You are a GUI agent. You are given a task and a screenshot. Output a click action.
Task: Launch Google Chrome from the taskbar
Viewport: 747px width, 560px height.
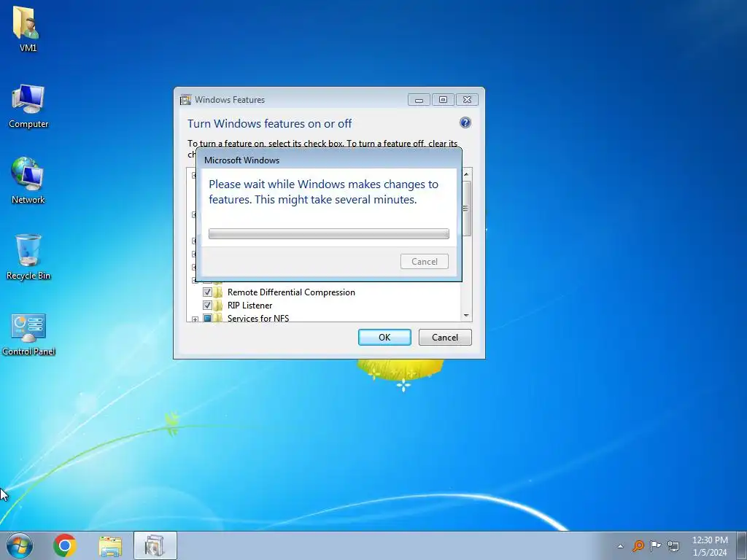tap(65, 545)
